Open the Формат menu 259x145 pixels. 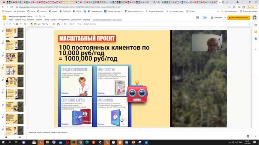39,20
